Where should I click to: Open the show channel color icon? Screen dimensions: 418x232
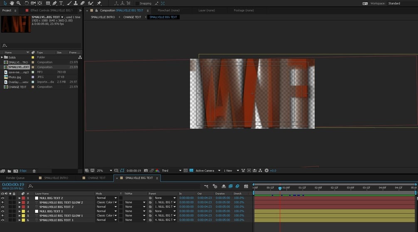click(157, 171)
